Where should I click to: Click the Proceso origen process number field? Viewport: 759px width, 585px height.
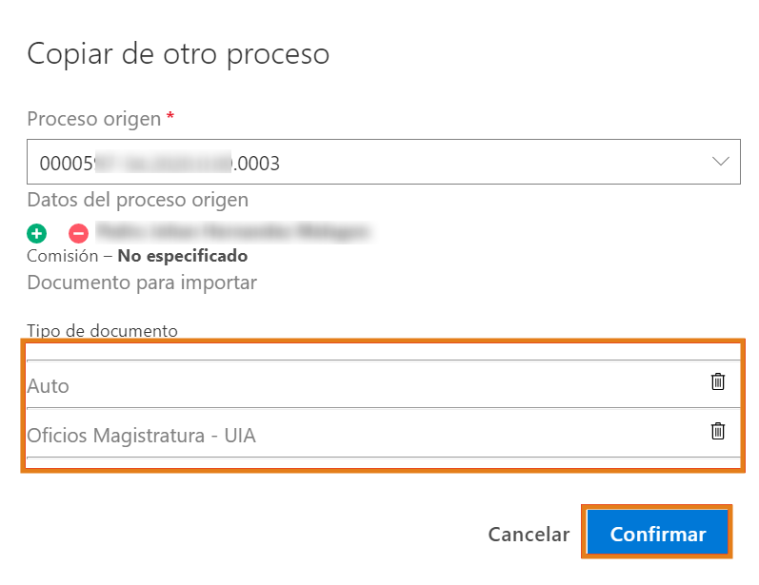tap(362, 164)
